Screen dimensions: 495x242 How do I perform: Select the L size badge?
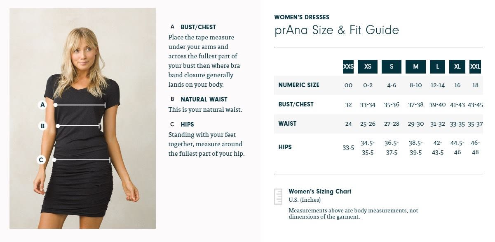[x=437, y=67]
